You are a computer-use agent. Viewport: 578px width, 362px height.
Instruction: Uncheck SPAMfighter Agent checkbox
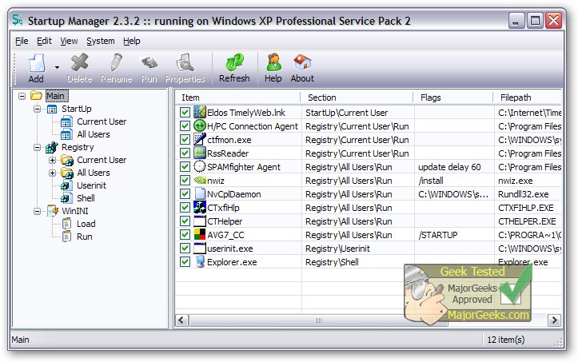coord(185,167)
